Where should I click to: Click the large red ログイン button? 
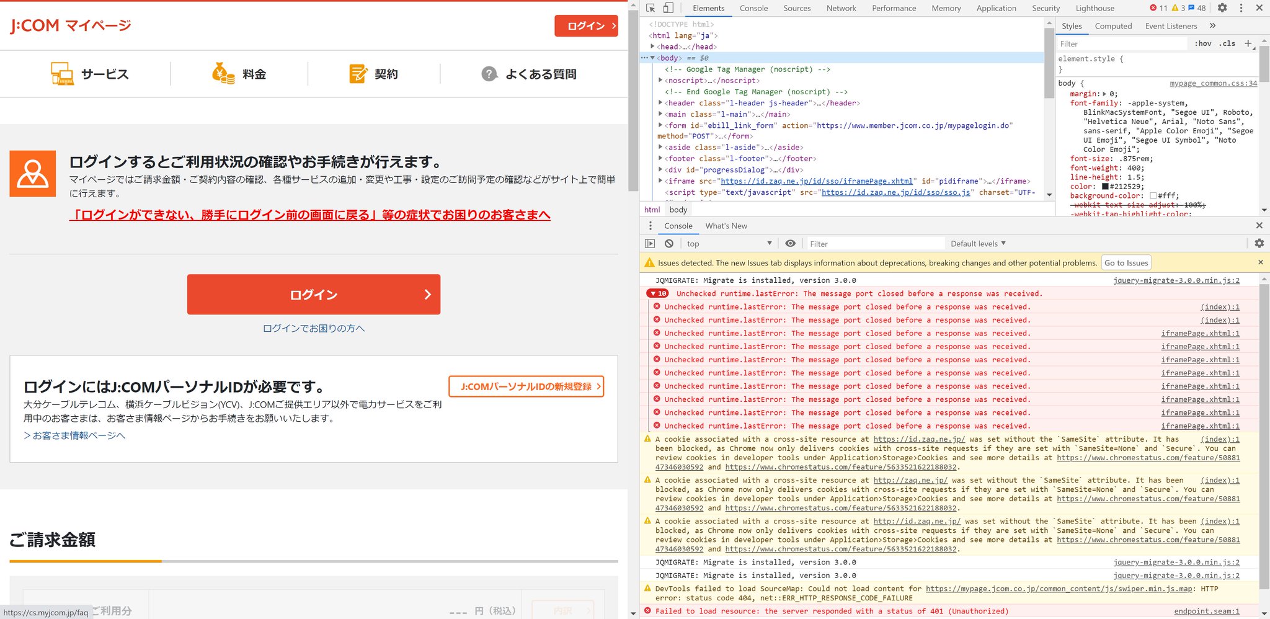click(x=314, y=295)
